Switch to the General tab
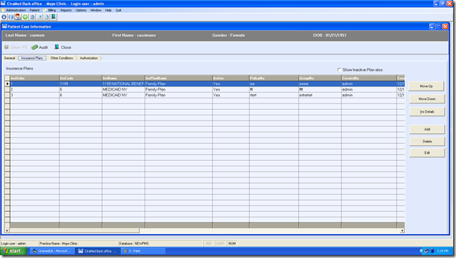The height and width of the screenshot is (258, 456). (9, 58)
